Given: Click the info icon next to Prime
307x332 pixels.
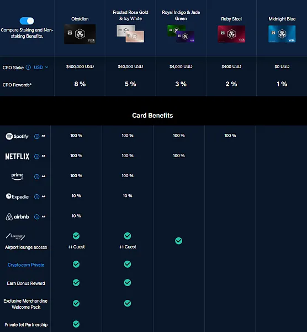Looking at the screenshot, I should [x=37, y=177].
